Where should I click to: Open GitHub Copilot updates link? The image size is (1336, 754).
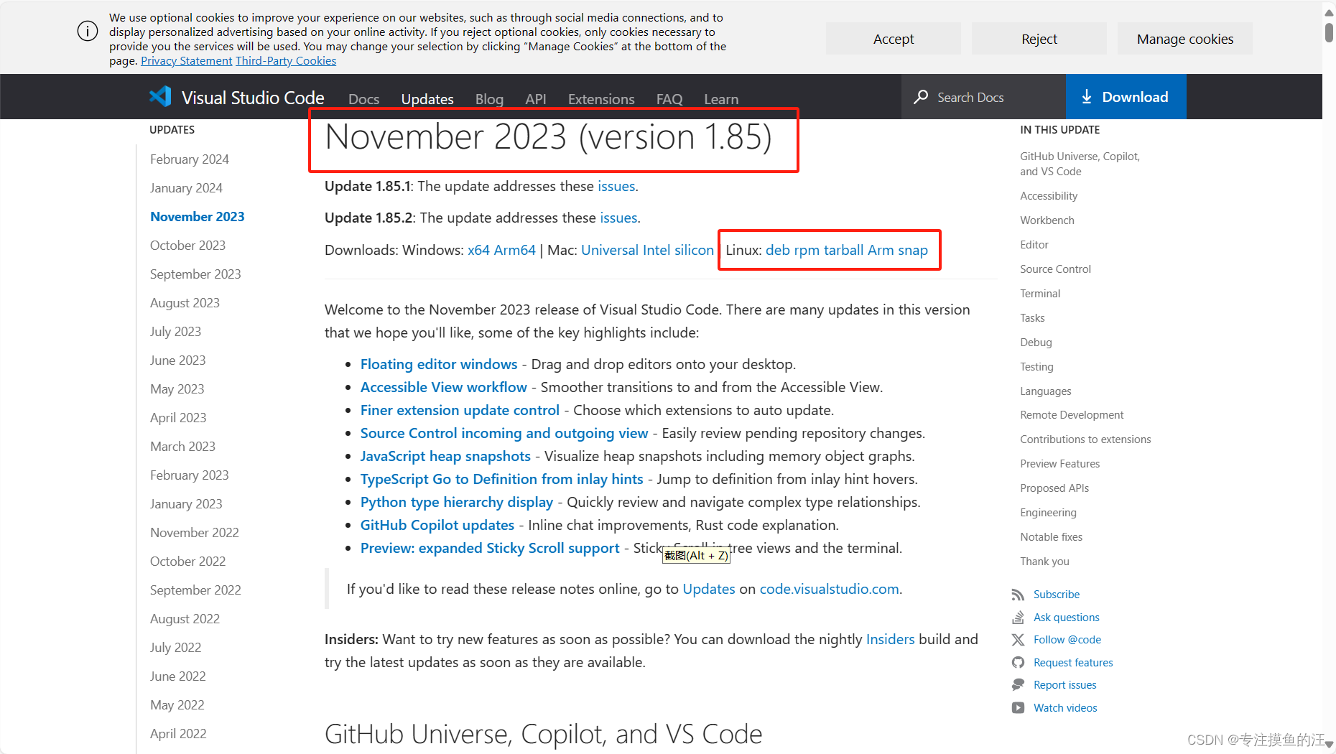coord(437,525)
